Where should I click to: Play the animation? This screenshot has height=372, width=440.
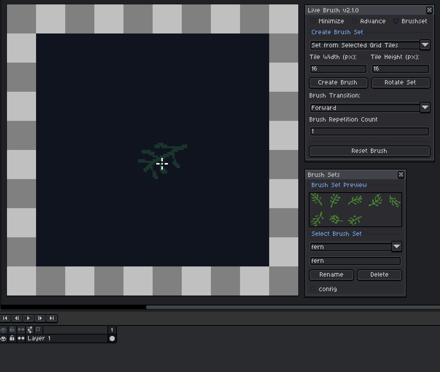tap(28, 318)
